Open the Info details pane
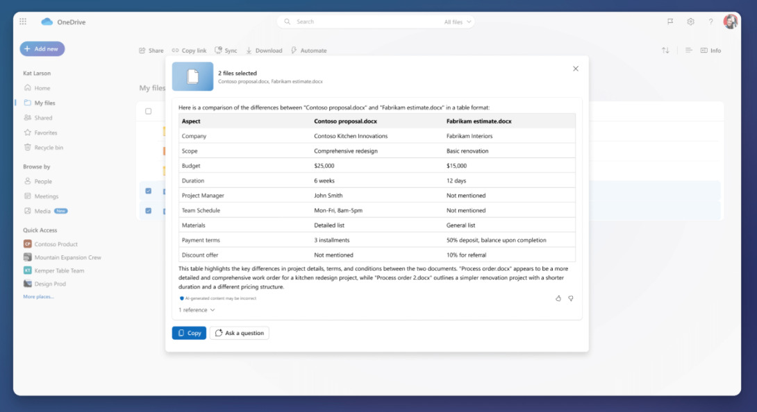The image size is (757, 412). tap(710, 50)
